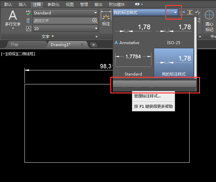This screenshot has height=182, width=216.
Task: Click the dimension style gallery scrollbar
Action: point(195,47)
